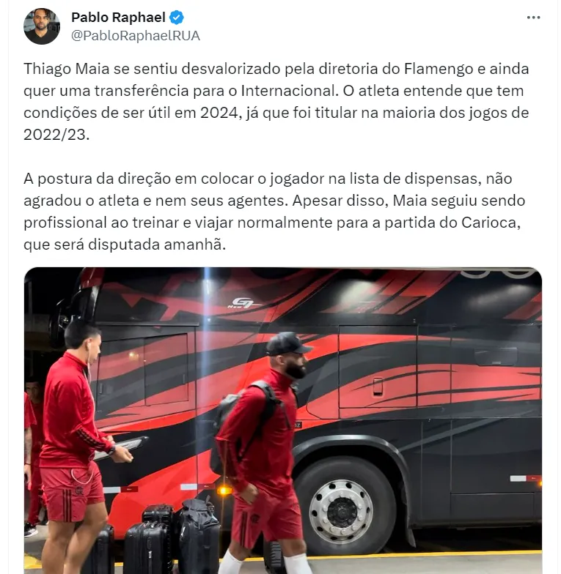Click the first paragraph about Thiago Maia
This screenshot has width=561, height=574.
(276, 102)
